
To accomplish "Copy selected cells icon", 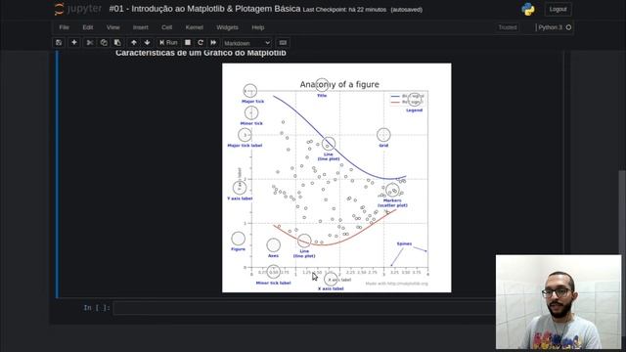I will pyautogui.click(x=104, y=43).
